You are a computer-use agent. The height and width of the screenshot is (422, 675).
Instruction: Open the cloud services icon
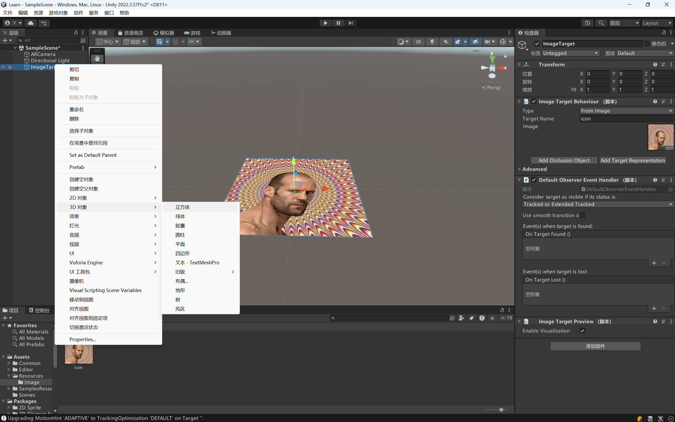pos(31,23)
